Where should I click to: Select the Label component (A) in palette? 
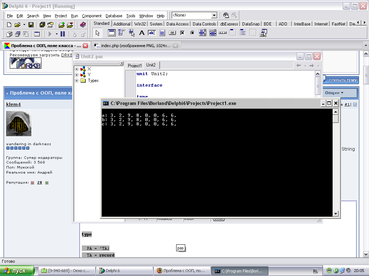pyautogui.click(x=142, y=33)
